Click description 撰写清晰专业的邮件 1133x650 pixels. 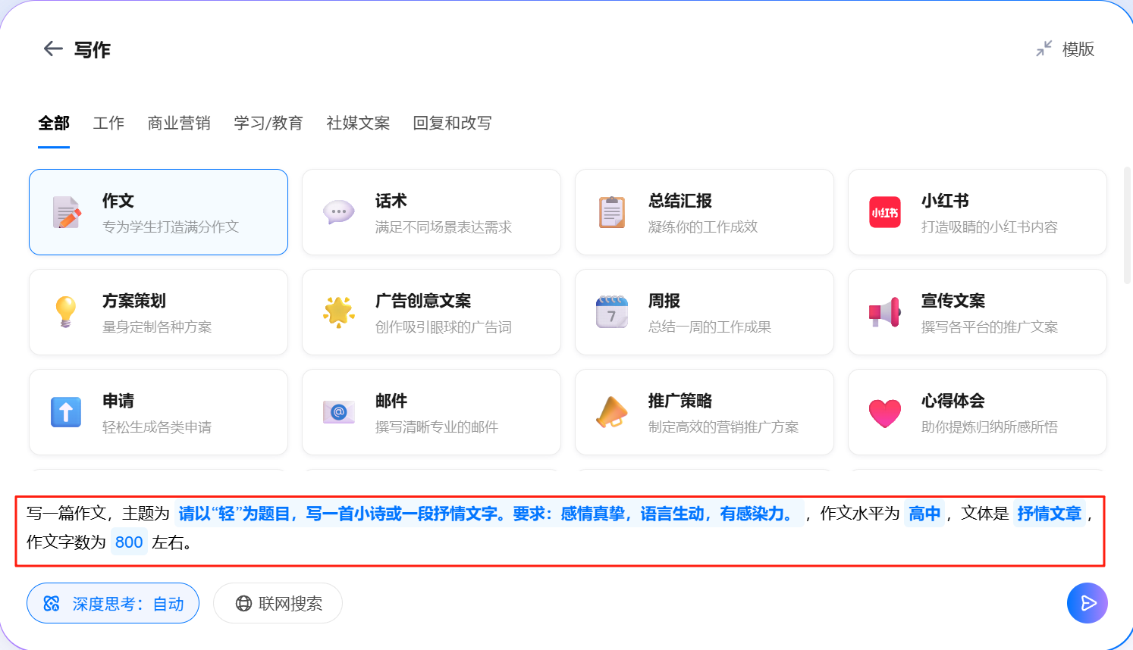pyautogui.click(x=437, y=427)
